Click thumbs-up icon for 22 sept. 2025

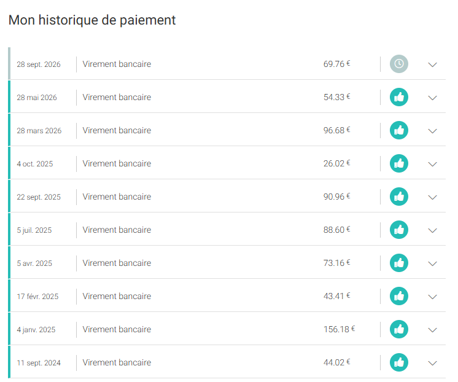point(398,197)
